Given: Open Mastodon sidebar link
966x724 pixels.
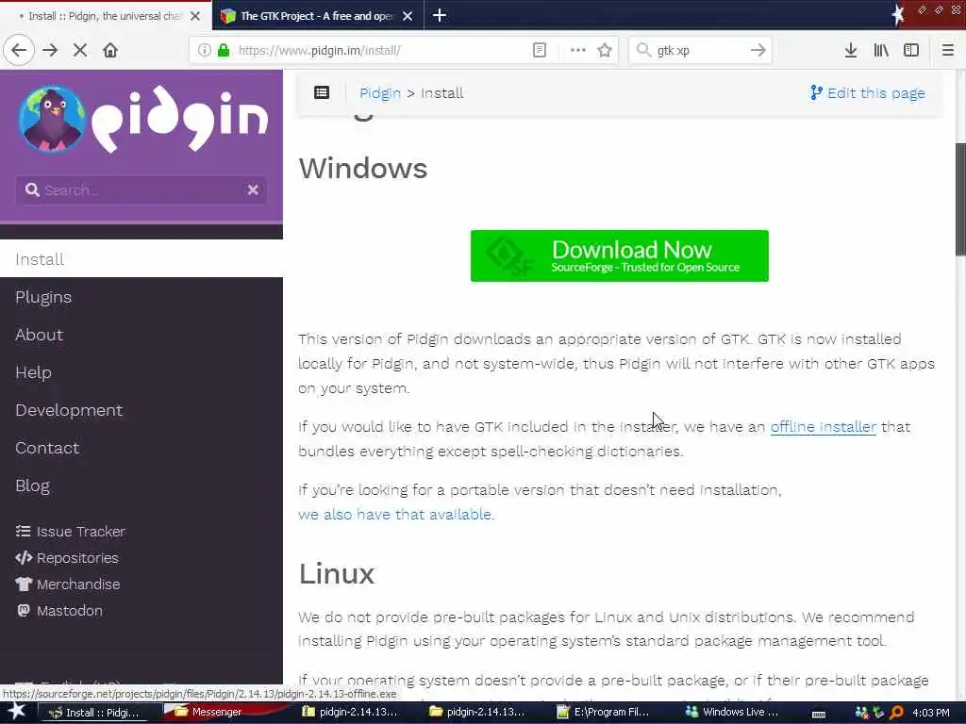Looking at the screenshot, I should tap(59, 611).
